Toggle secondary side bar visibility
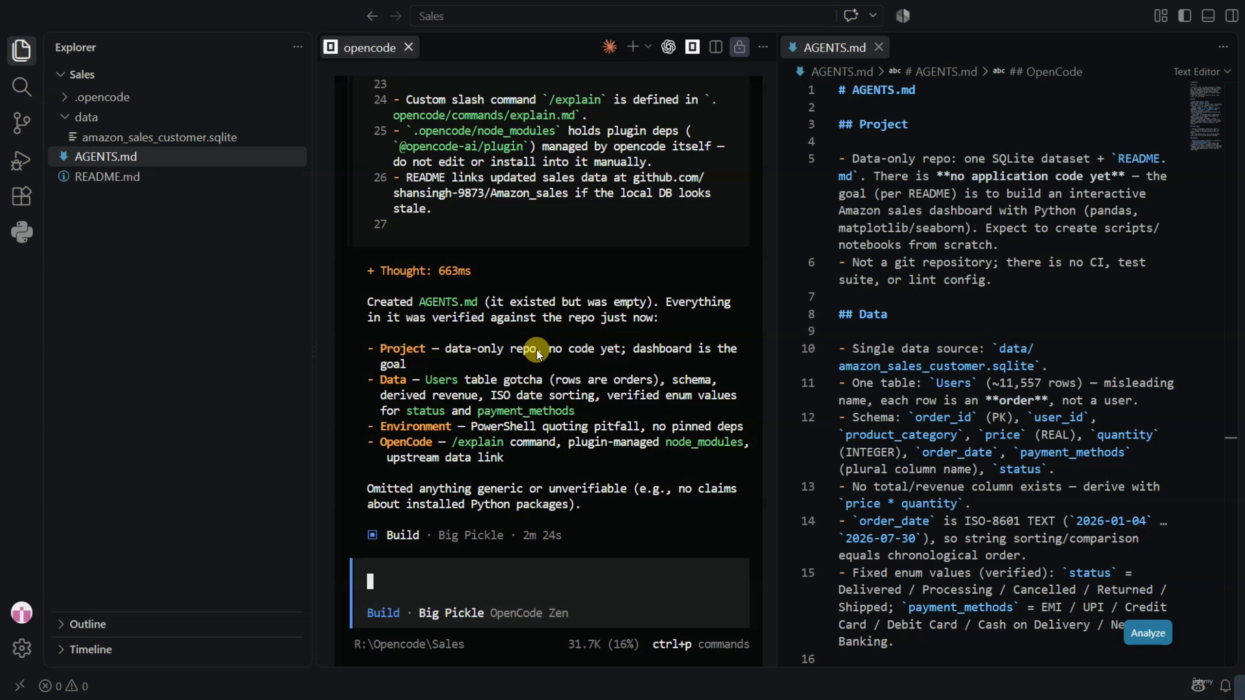1245x700 pixels. pyautogui.click(x=1232, y=16)
